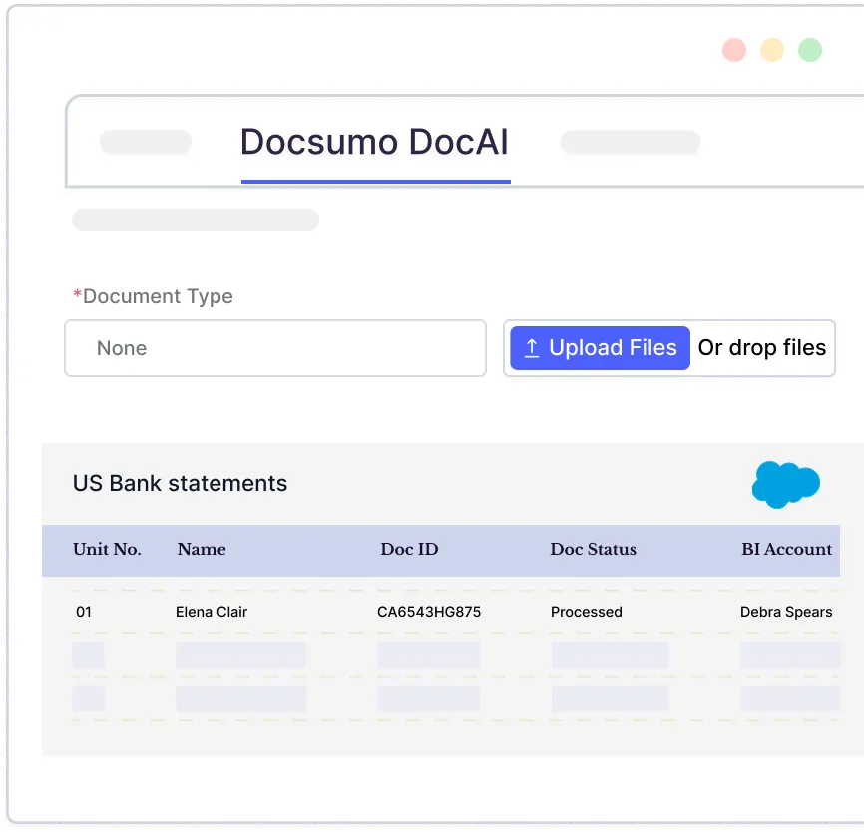Switch to the Docsumo DocAI tab

(374, 142)
